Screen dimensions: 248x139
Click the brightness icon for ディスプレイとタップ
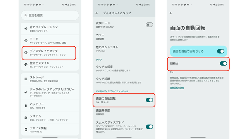coord(26,53)
